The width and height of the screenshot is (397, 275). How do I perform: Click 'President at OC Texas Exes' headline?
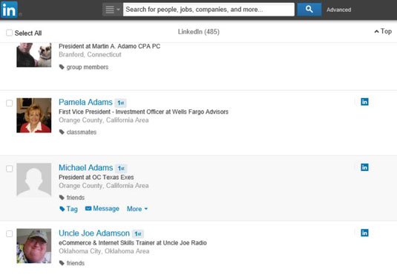click(x=96, y=177)
